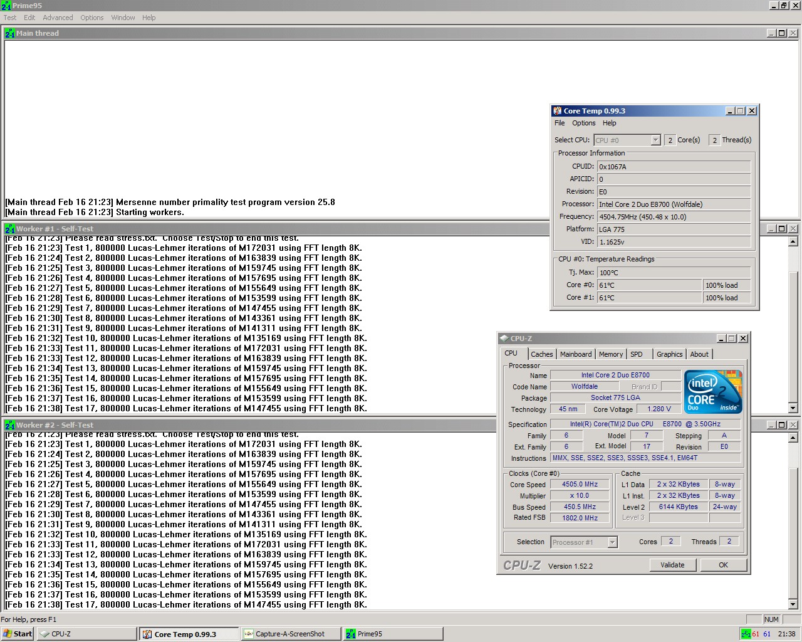The image size is (802, 642).
Task: Click the CPUID value 0x1067A in Core Temp
Action: [x=674, y=167]
